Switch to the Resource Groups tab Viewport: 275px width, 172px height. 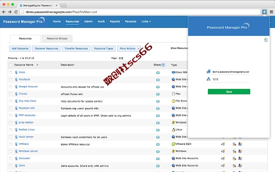click(x=57, y=38)
